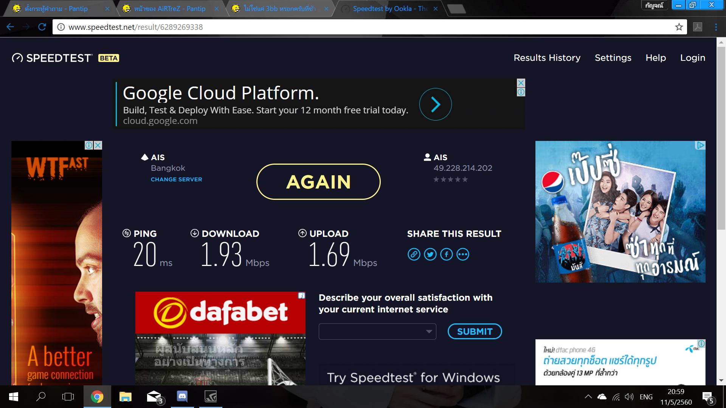Open the Google Cloud ad arrow
Image resolution: width=726 pixels, height=408 pixels.
point(435,104)
